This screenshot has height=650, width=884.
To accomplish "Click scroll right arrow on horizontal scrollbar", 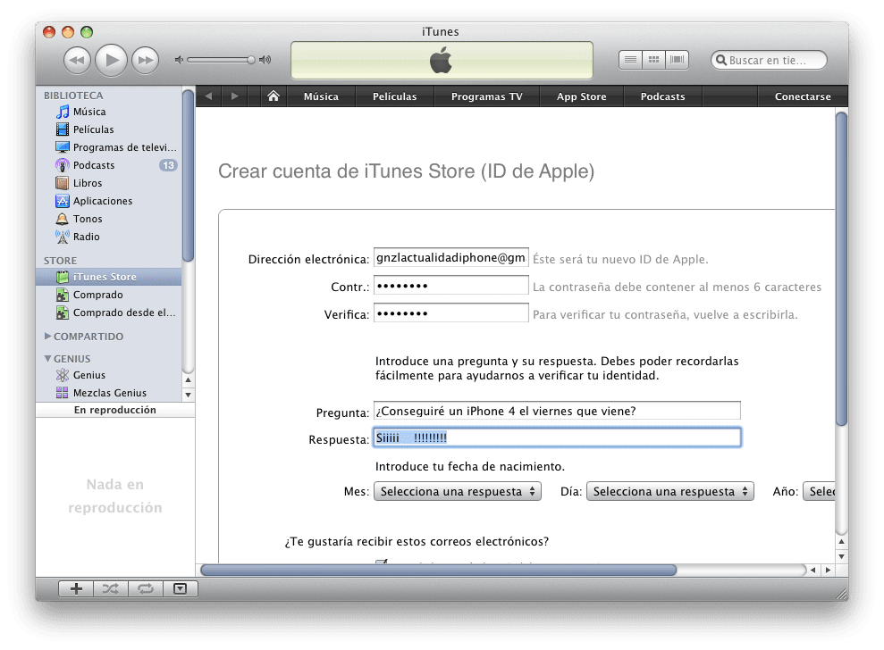I will [x=828, y=570].
